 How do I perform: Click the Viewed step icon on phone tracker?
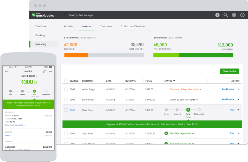coord(23,91)
